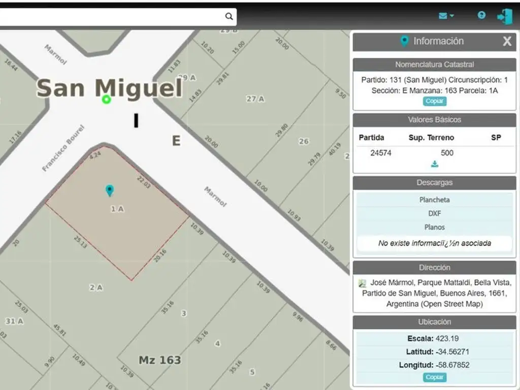Copy the Ubicación coordinates
The height and width of the screenshot is (390, 520).
[x=435, y=377]
